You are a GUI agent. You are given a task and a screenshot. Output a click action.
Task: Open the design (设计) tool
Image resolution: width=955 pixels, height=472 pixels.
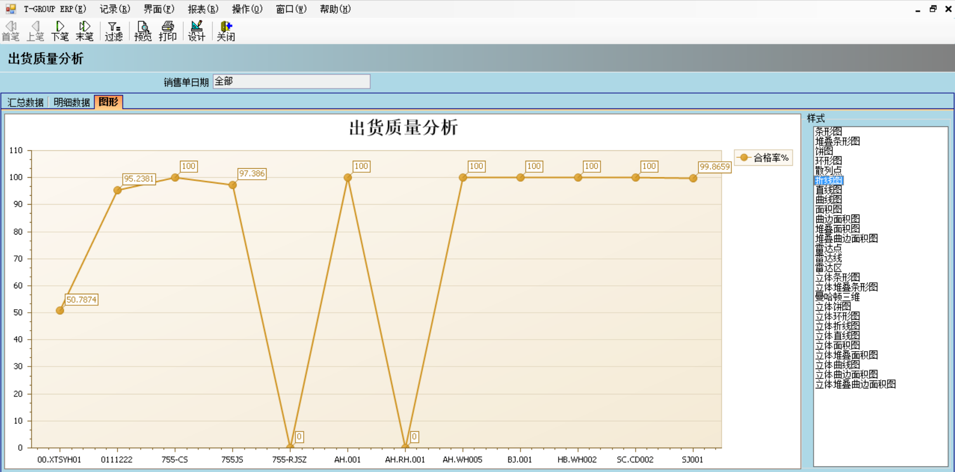[197, 31]
